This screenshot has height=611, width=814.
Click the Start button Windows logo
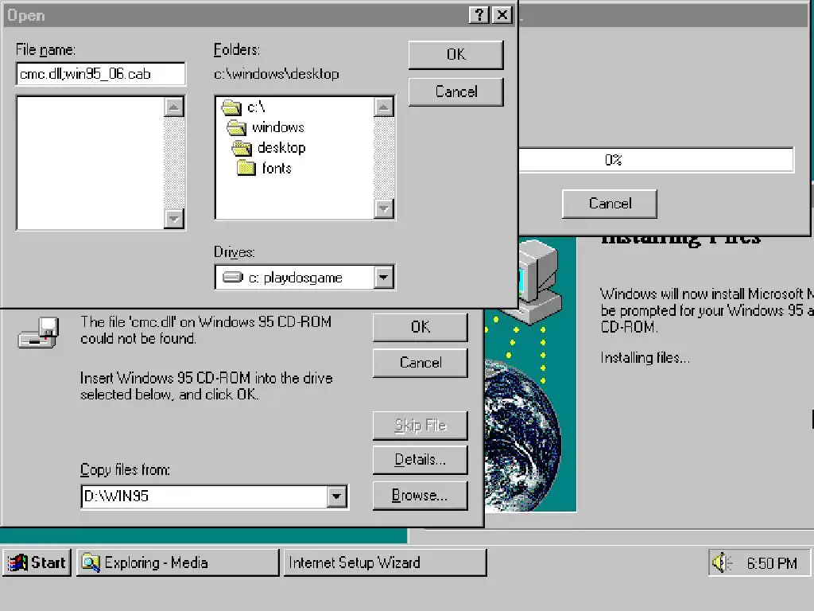tap(17, 562)
